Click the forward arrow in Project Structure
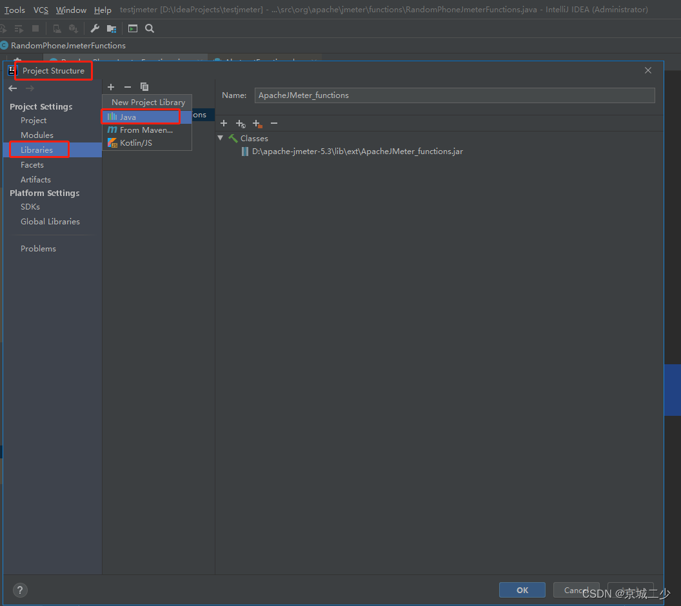 (30, 88)
